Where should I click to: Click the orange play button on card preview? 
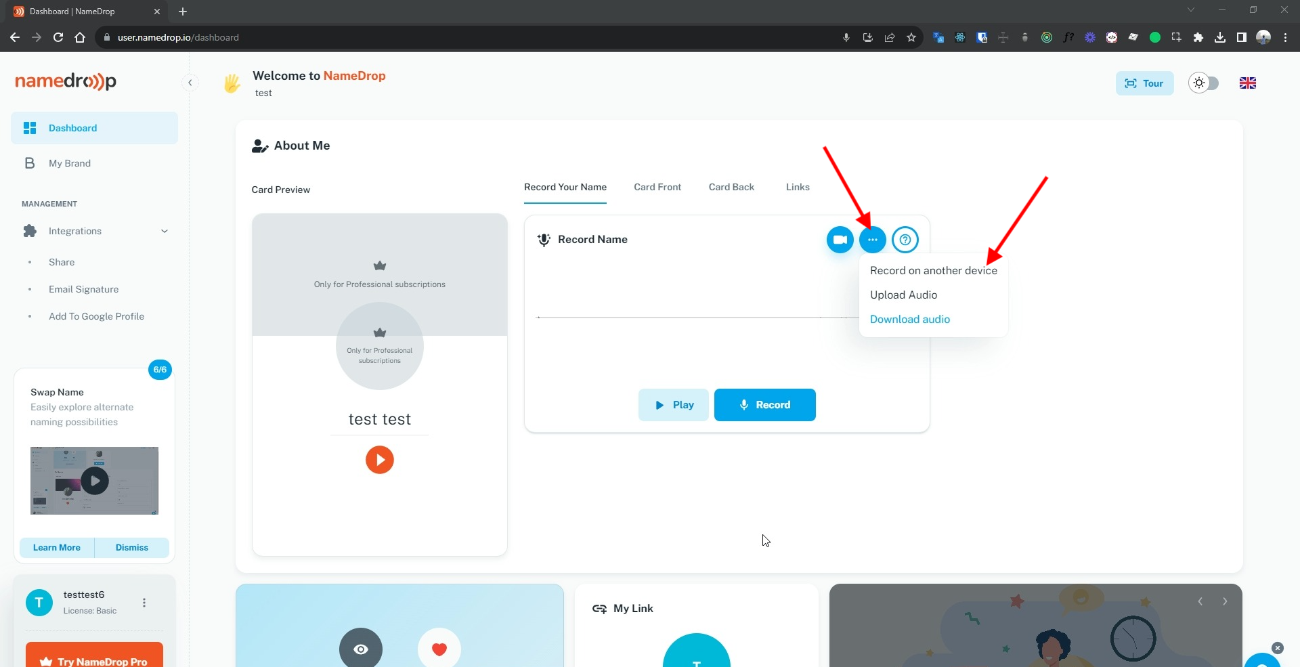[x=380, y=460]
